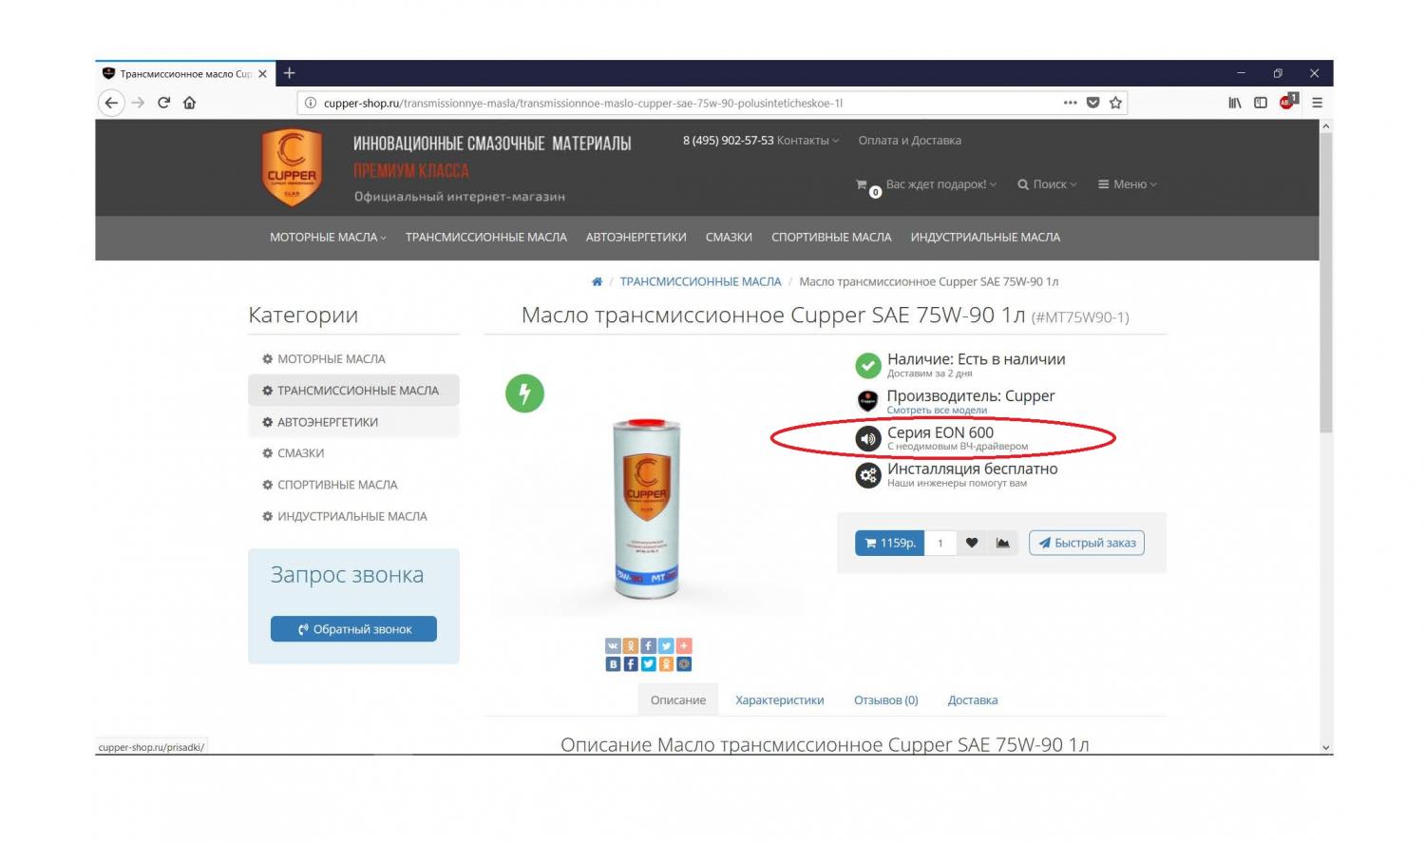Share via Odnoklassniki icon in lower share row

(666, 664)
